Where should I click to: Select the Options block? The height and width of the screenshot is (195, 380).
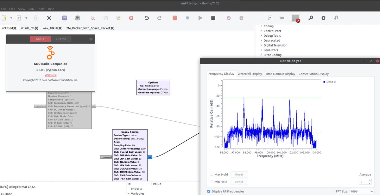click(153, 87)
